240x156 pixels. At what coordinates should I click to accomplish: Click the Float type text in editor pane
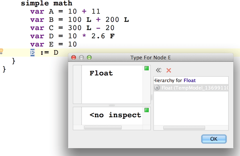[x=101, y=73]
